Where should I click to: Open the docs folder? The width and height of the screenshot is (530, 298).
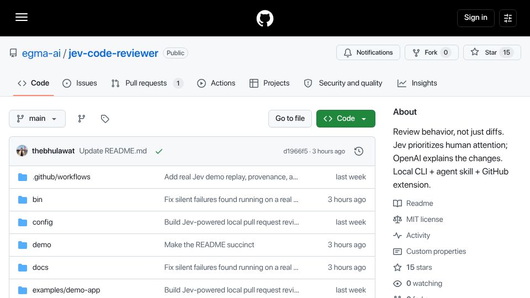tap(40, 268)
